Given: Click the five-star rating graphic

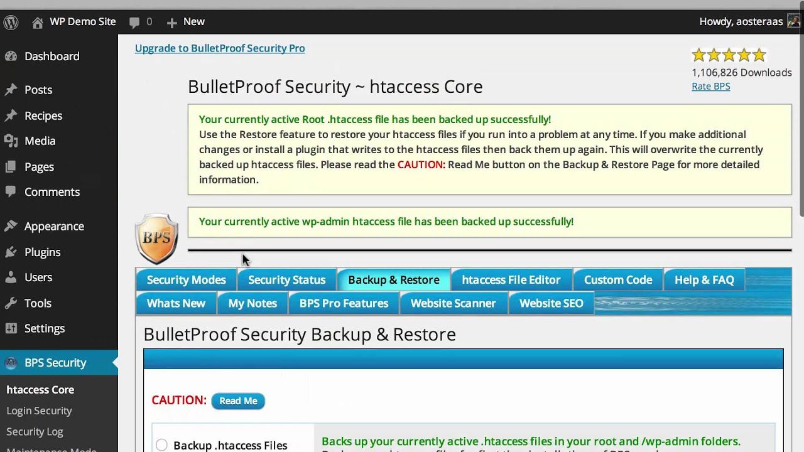Looking at the screenshot, I should tap(729, 55).
